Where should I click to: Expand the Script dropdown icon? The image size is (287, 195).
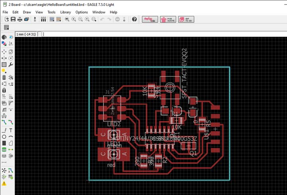point(59,19)
